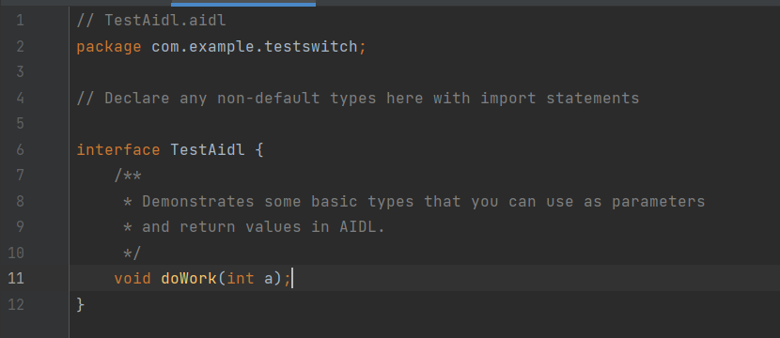Place cursor on the void keyword

click(x=133, y=278)
